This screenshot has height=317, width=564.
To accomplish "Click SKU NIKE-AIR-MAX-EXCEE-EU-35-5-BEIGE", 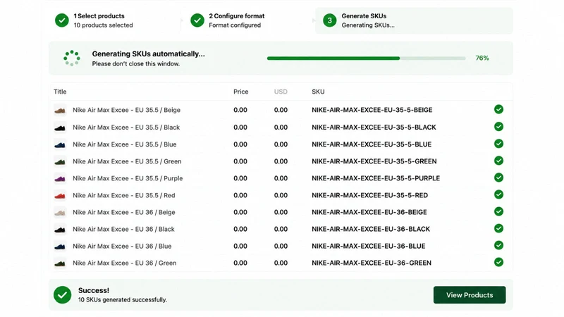I will [372, 110].
